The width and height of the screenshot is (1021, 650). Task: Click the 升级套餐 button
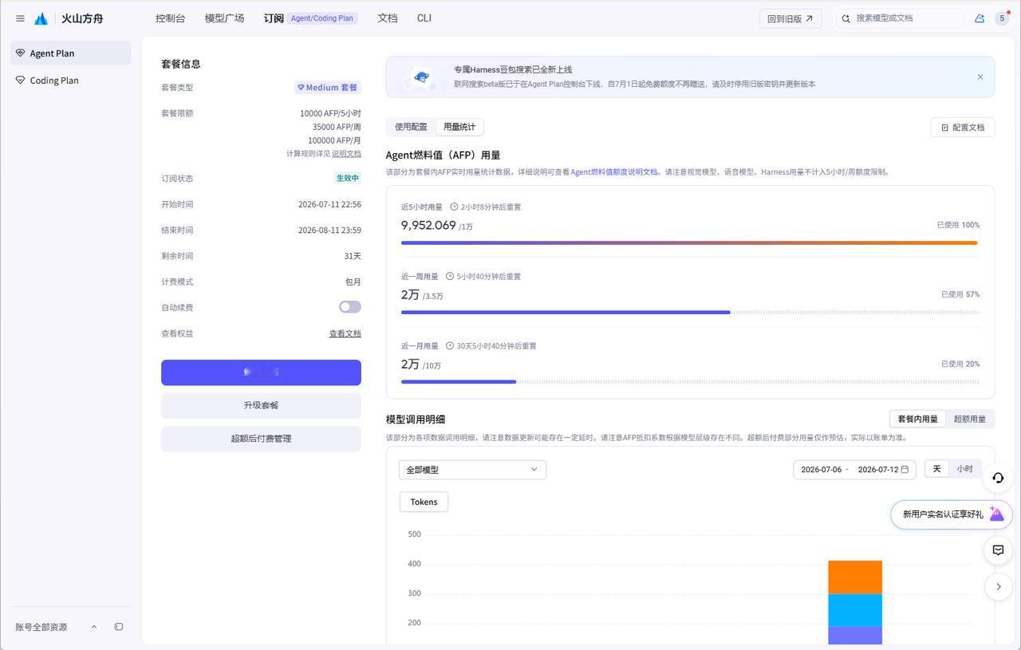261,405
